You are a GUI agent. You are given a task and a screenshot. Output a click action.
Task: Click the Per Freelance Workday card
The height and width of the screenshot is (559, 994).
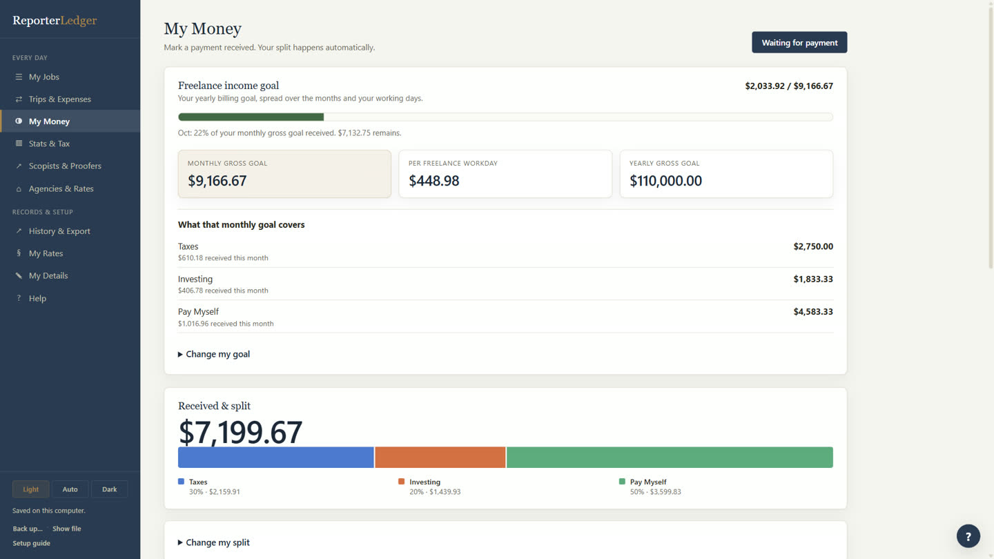505,174
